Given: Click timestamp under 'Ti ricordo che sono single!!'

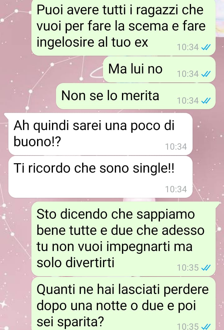Looking at the screenshot, I should [176, 189].
